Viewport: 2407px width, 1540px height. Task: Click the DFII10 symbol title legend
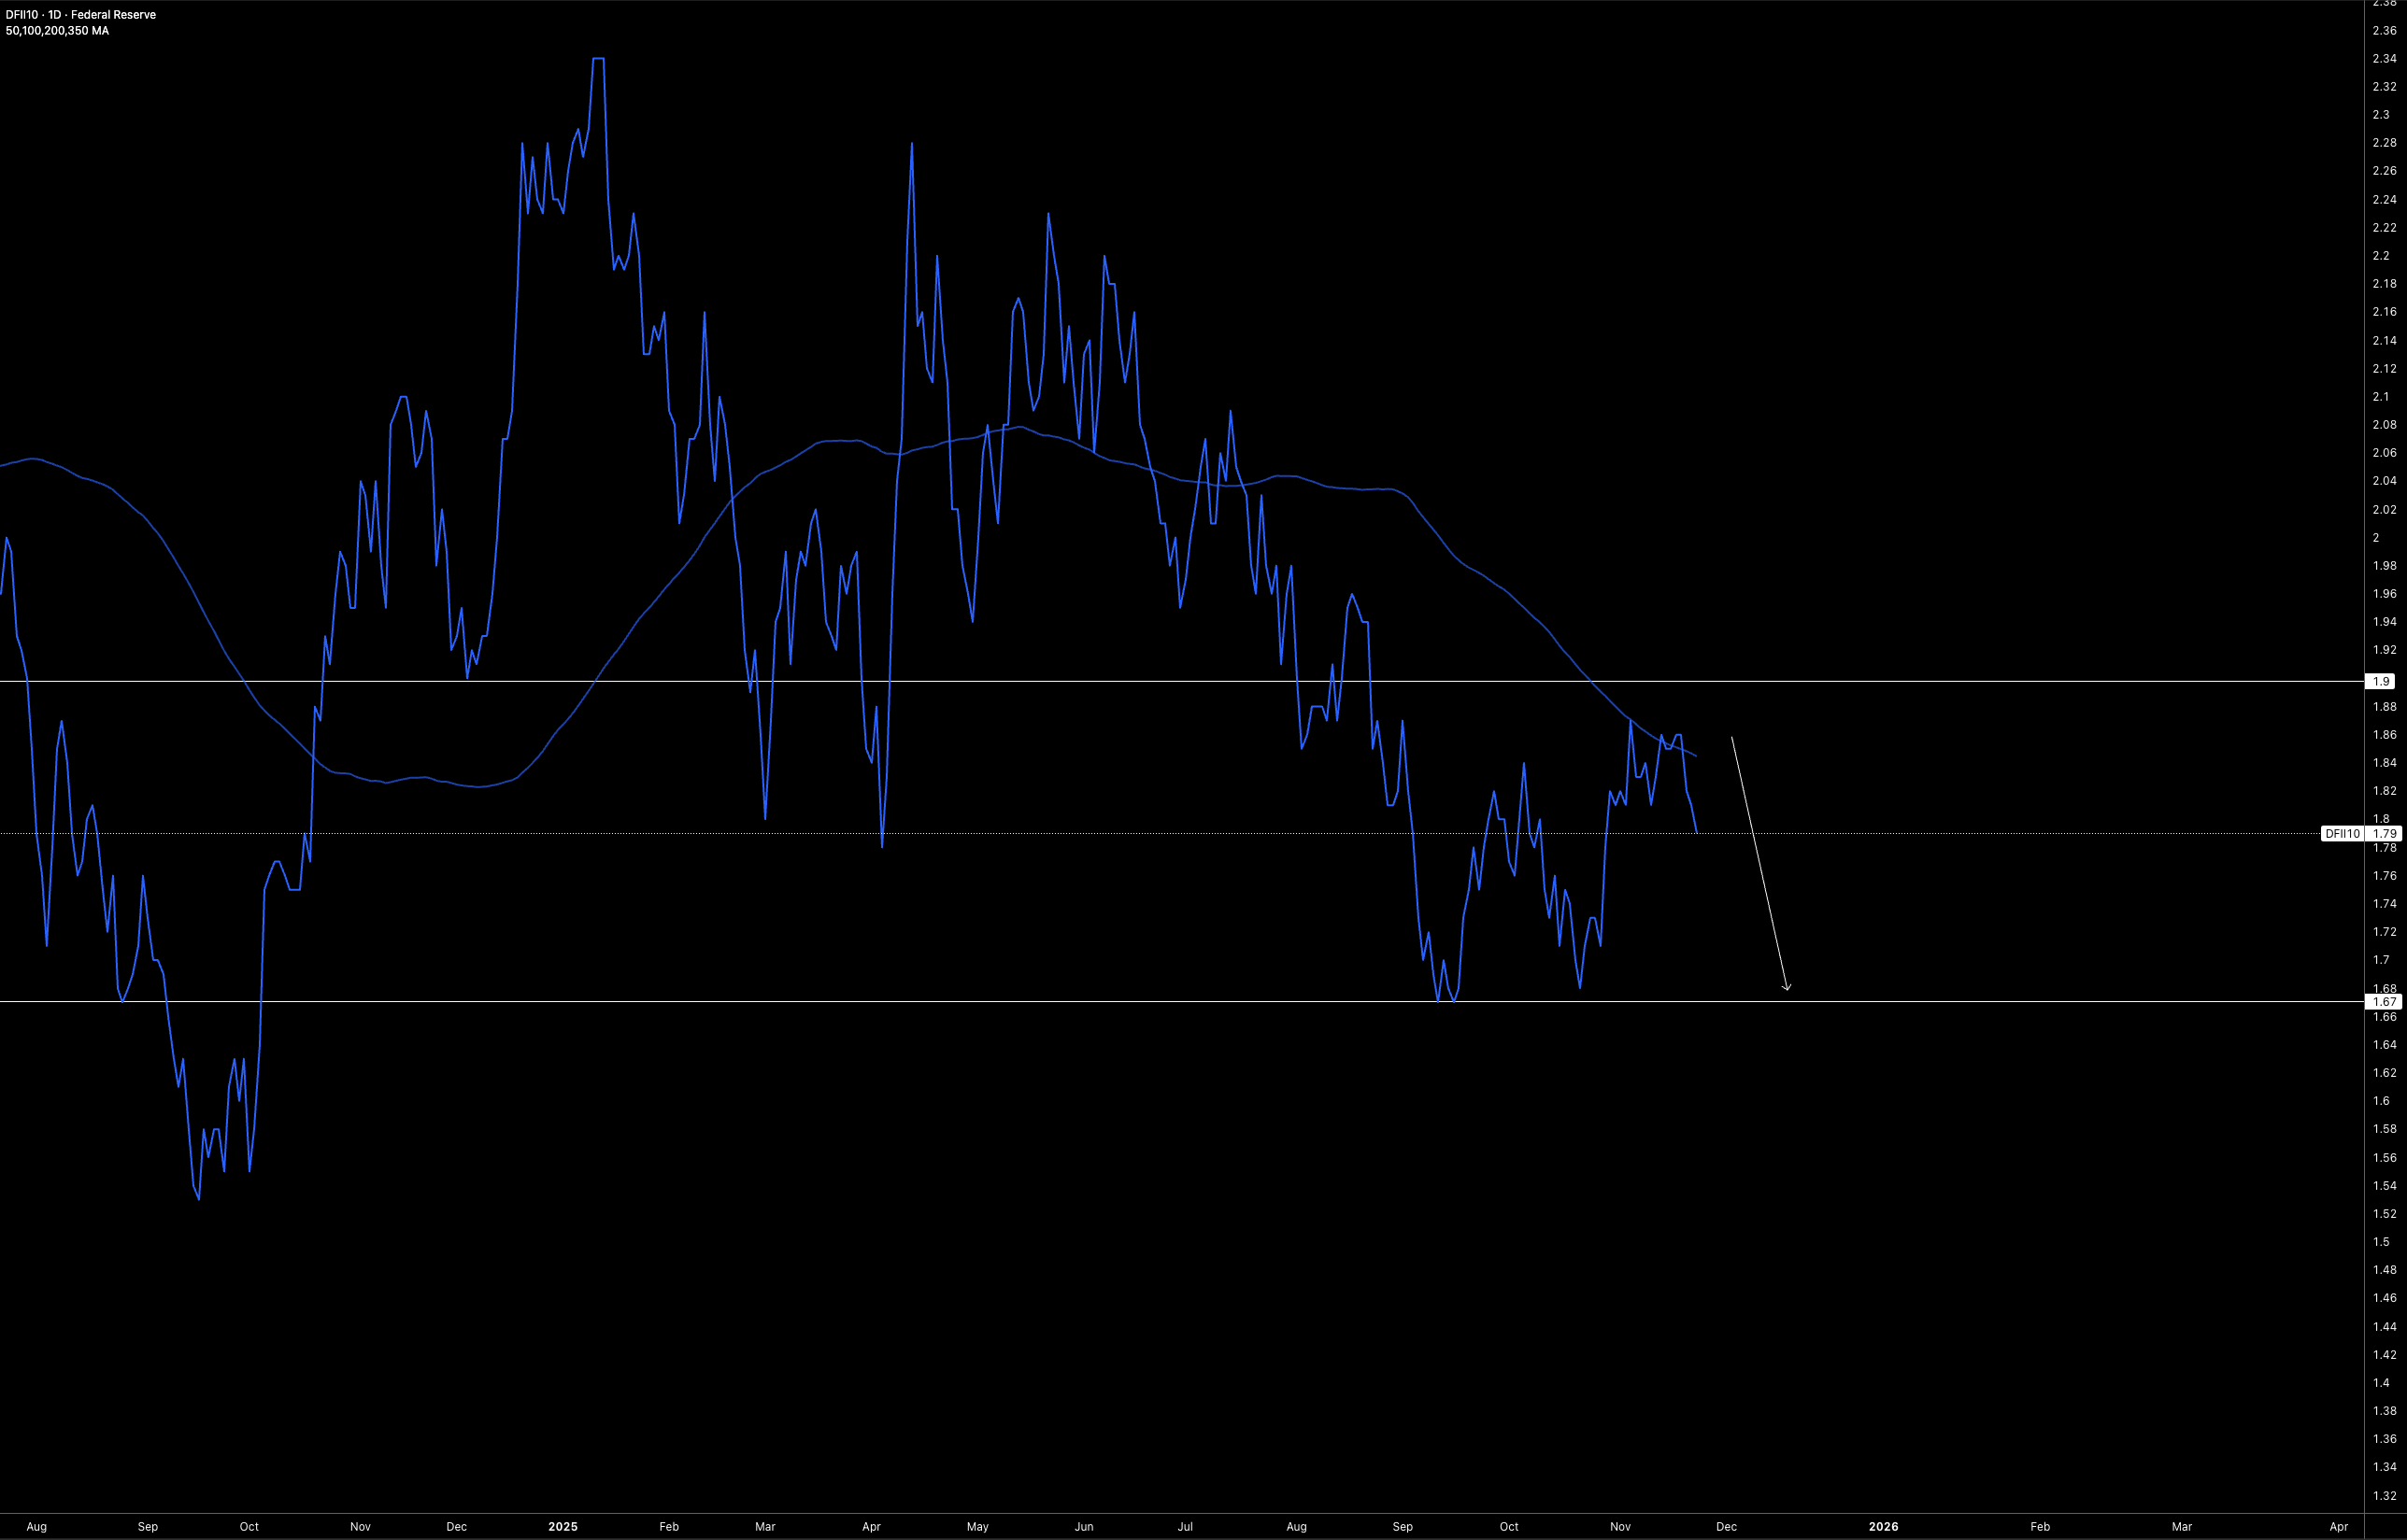[80, 15]
